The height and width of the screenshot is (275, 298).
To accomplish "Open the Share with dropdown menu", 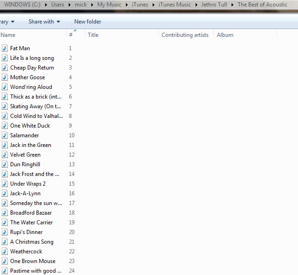I will click(x=44, y=22).
